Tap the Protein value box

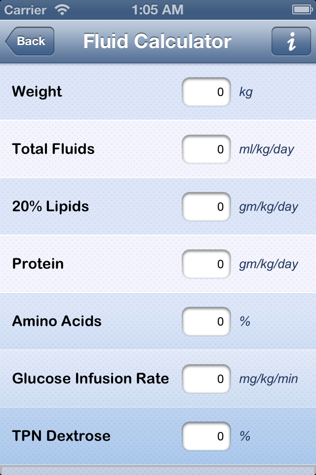click(206, 264)
